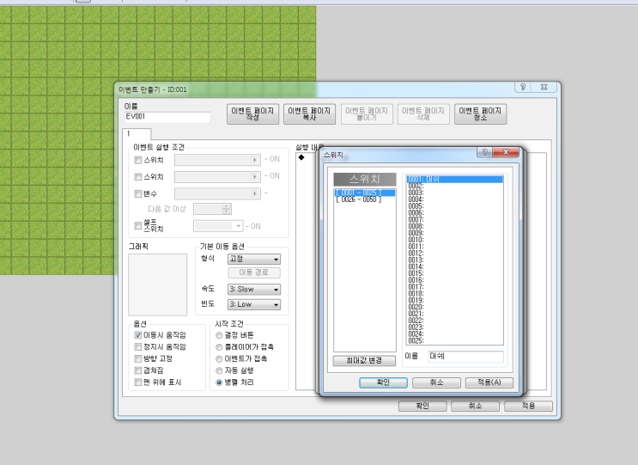Open the 형식 dropdown showing 고정
This screenshot has height=465, width=638.
(x=254, y=259)
